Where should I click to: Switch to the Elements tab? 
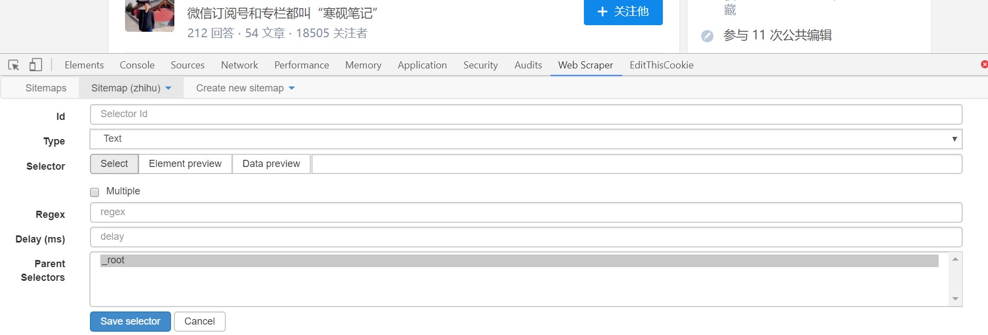(84, 65)
